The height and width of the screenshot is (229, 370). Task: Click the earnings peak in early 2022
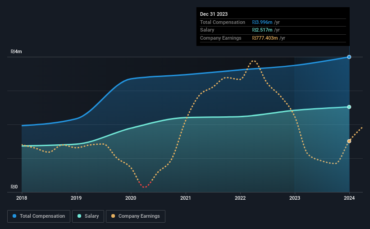tap(253, 61)
